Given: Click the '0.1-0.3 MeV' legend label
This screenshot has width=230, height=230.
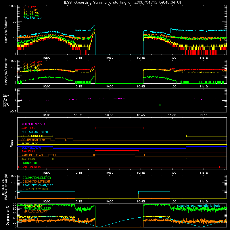Looking at the screenshot, I should [33, 62].
